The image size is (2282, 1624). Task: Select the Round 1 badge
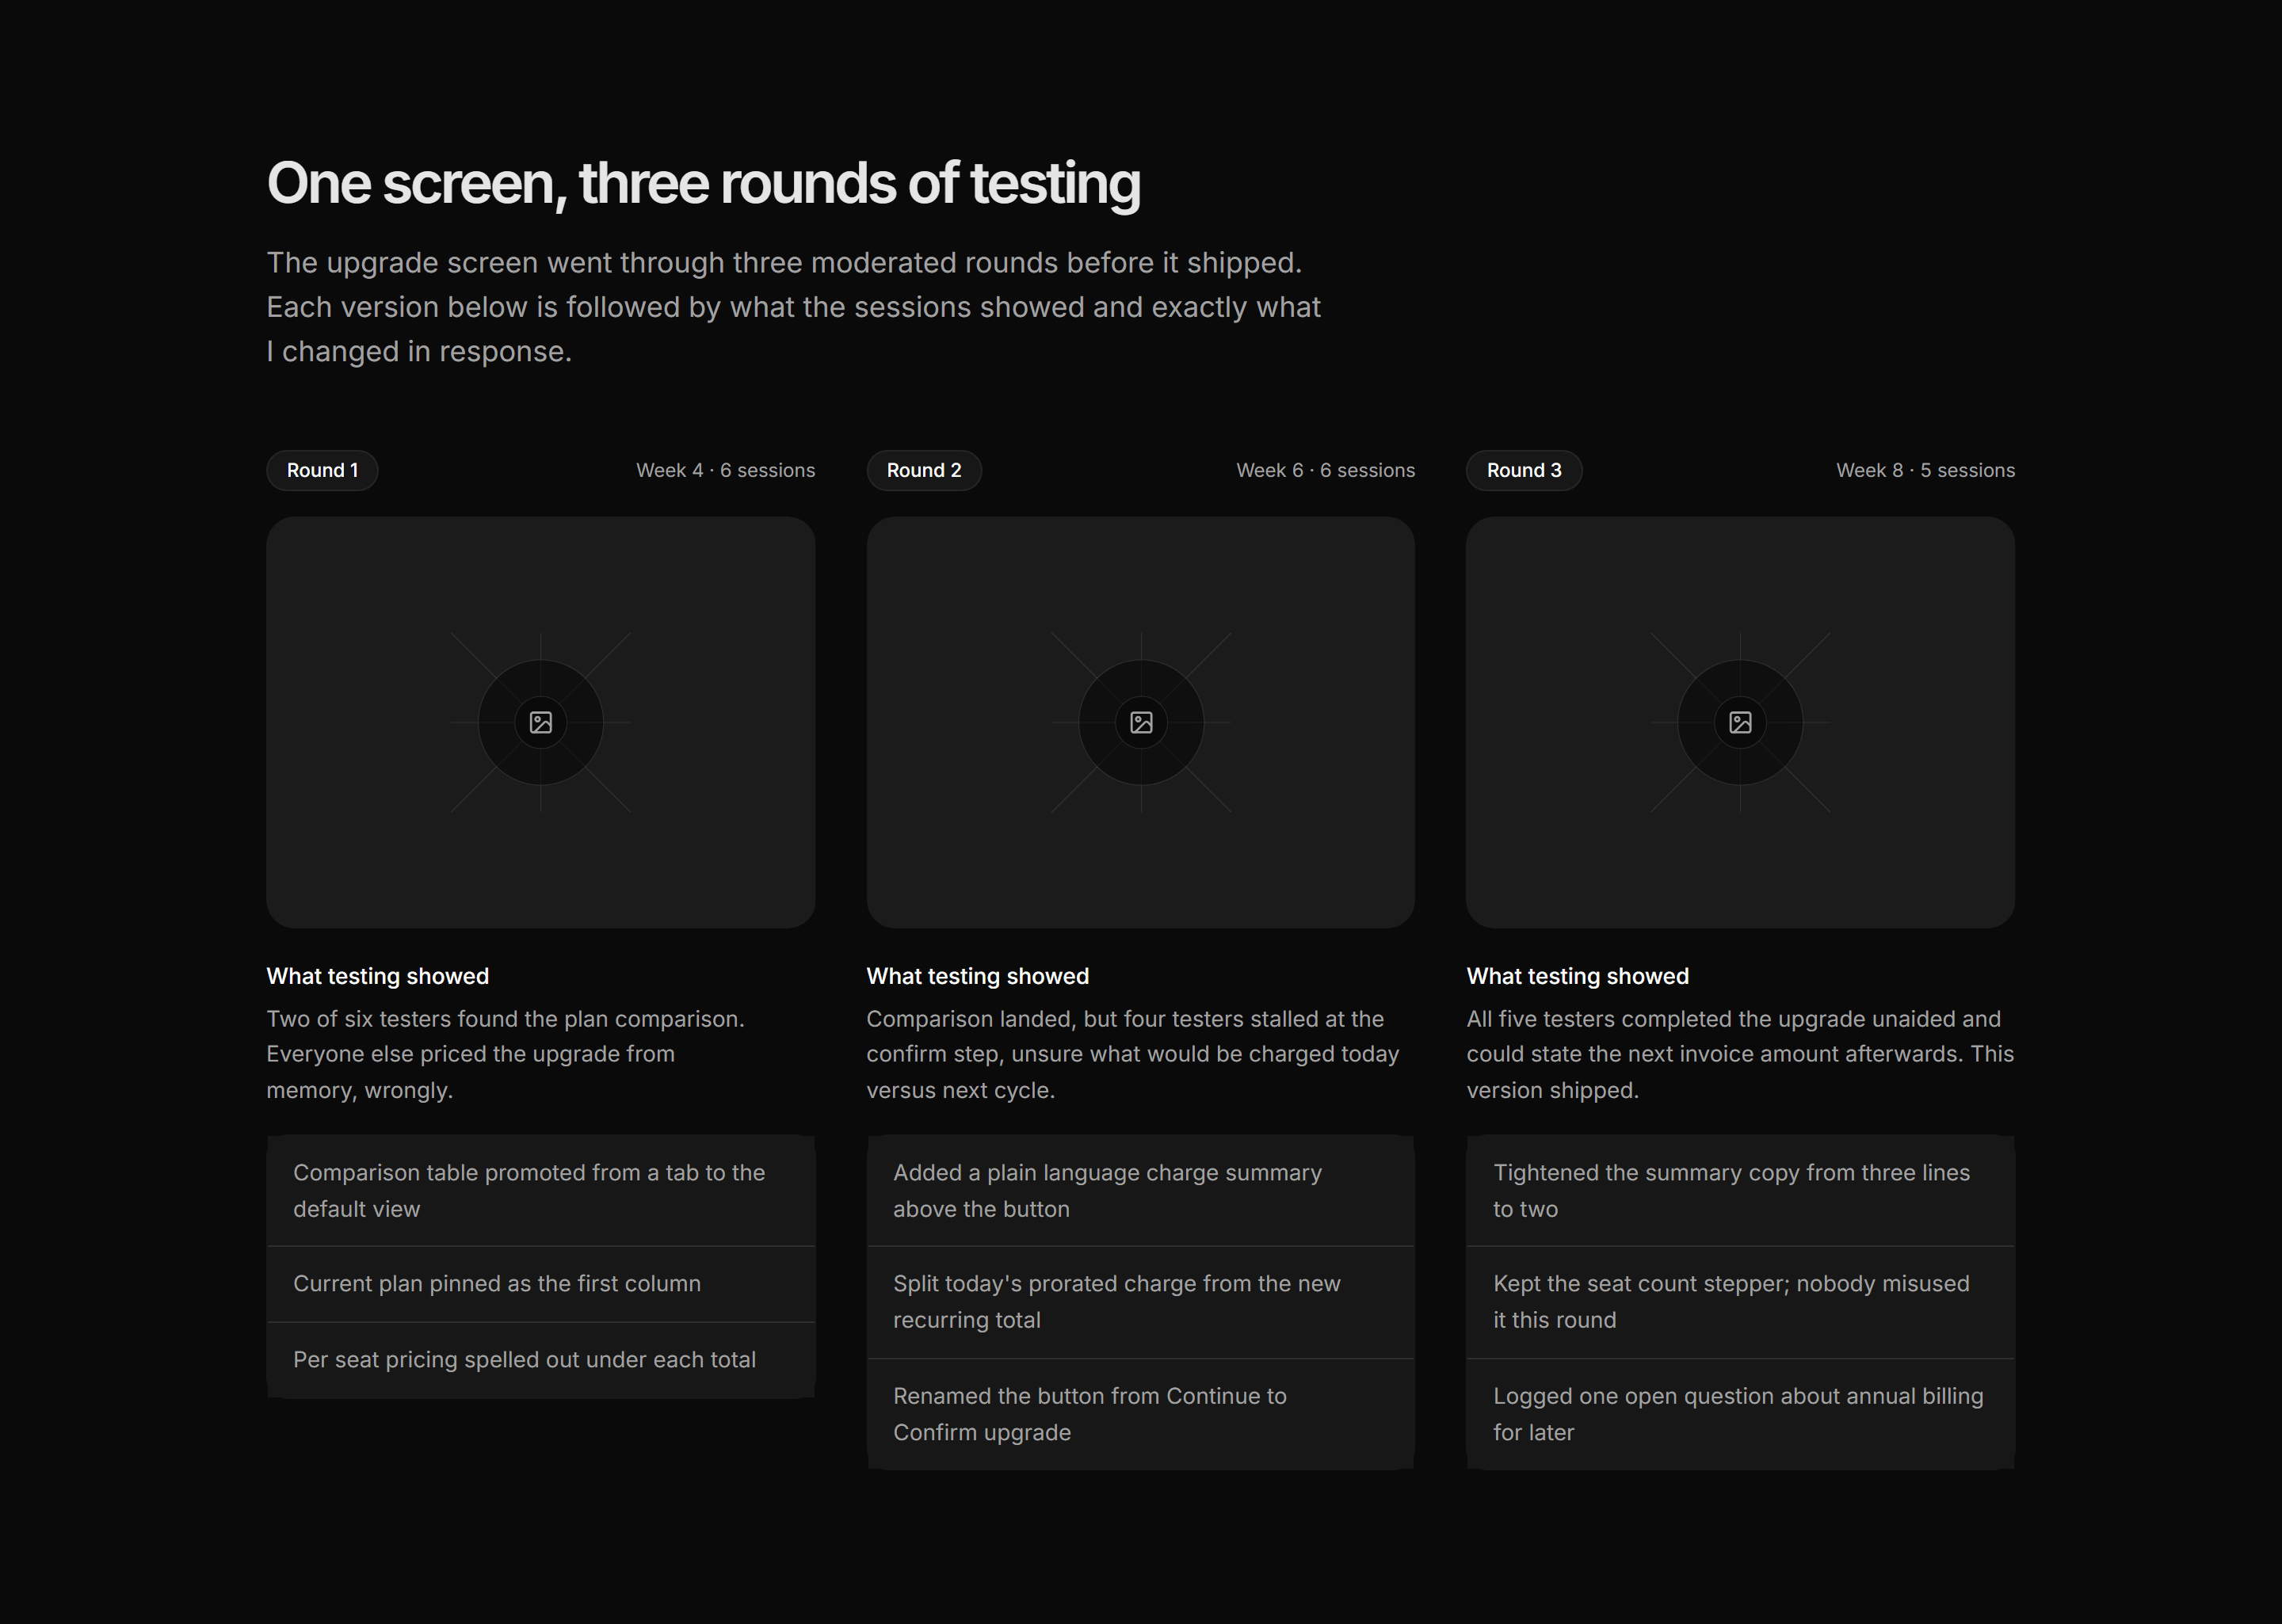coord(322,470)
